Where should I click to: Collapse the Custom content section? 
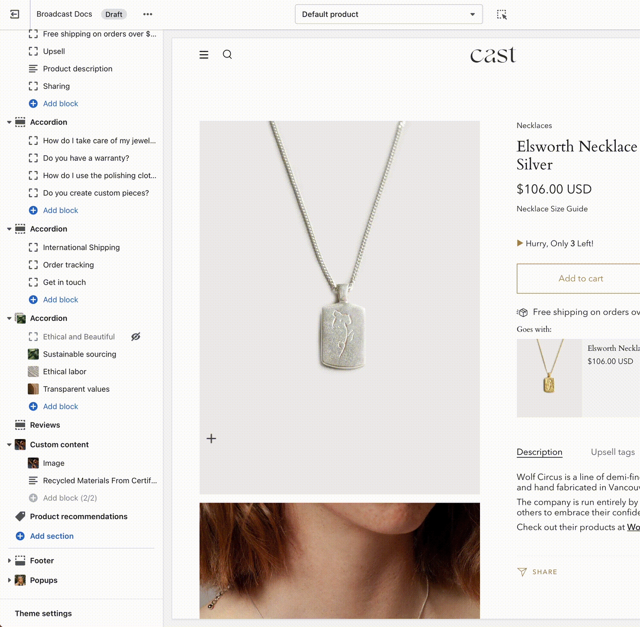coord(9,445)
